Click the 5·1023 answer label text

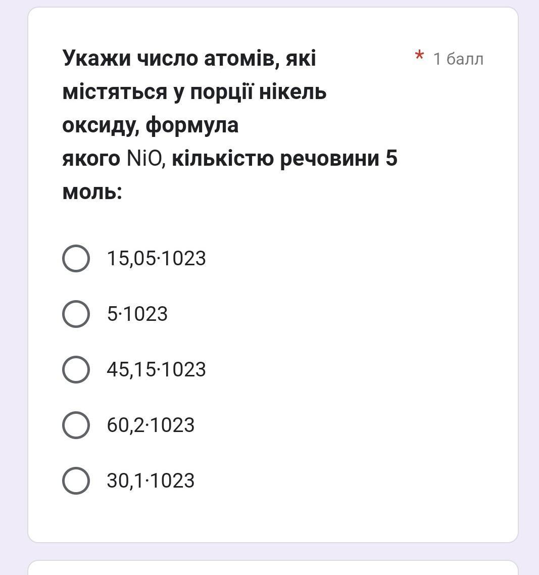coord(137,314)
